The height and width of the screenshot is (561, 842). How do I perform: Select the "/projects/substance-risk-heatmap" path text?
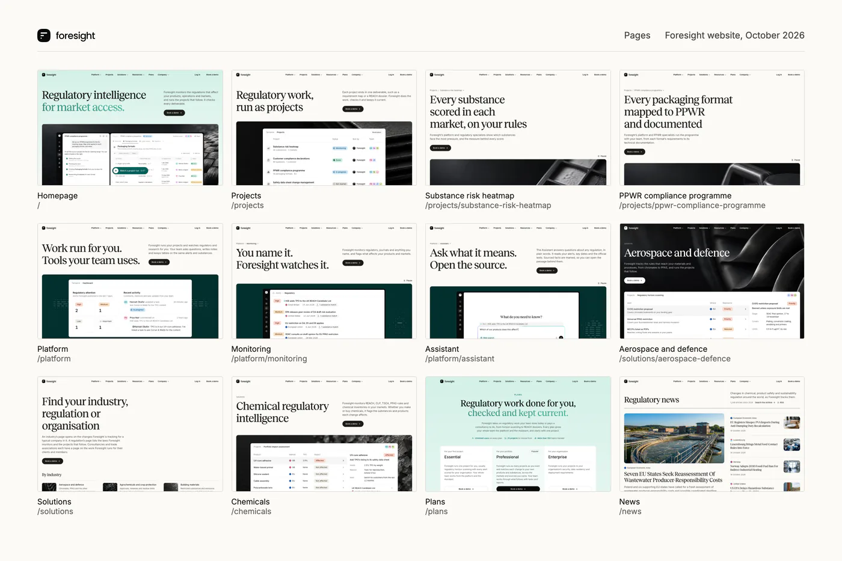(488, 206)
